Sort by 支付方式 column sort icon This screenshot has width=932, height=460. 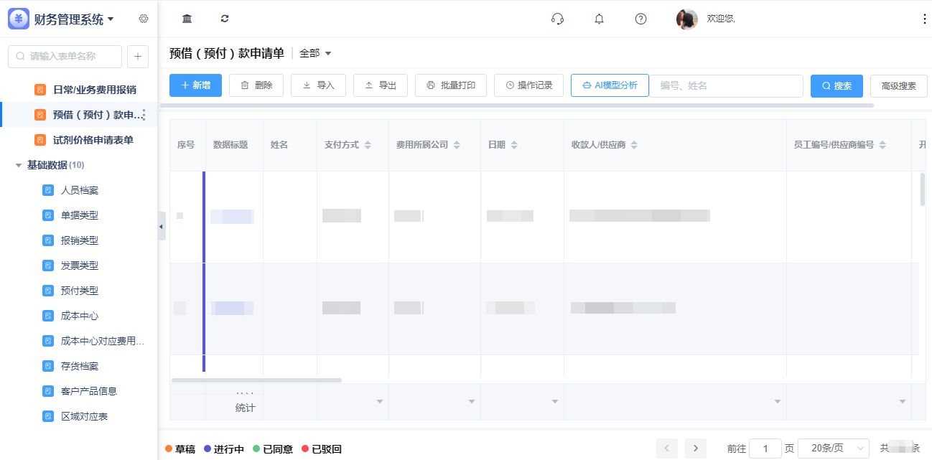pyautogui.click(x=368, y=145)
